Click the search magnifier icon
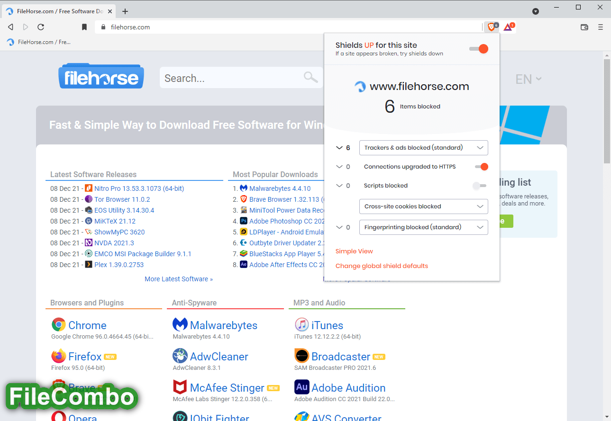611x421 pixels. click(x=310, y=77)
